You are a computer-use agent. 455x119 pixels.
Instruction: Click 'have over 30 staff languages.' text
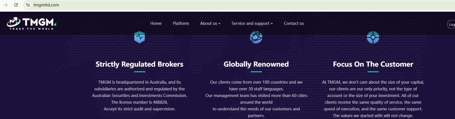[x=256, y=89]
